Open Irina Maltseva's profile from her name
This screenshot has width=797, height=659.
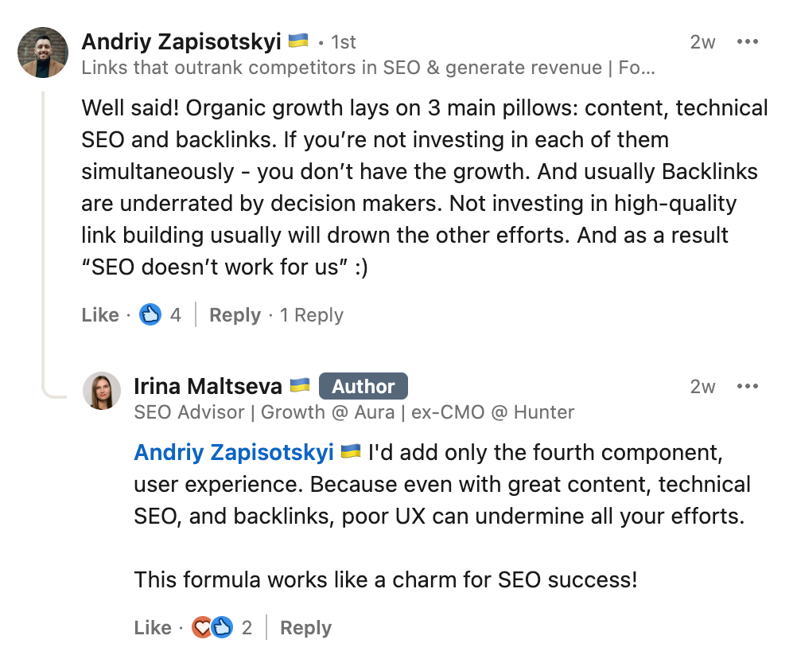tap(208, 386)
